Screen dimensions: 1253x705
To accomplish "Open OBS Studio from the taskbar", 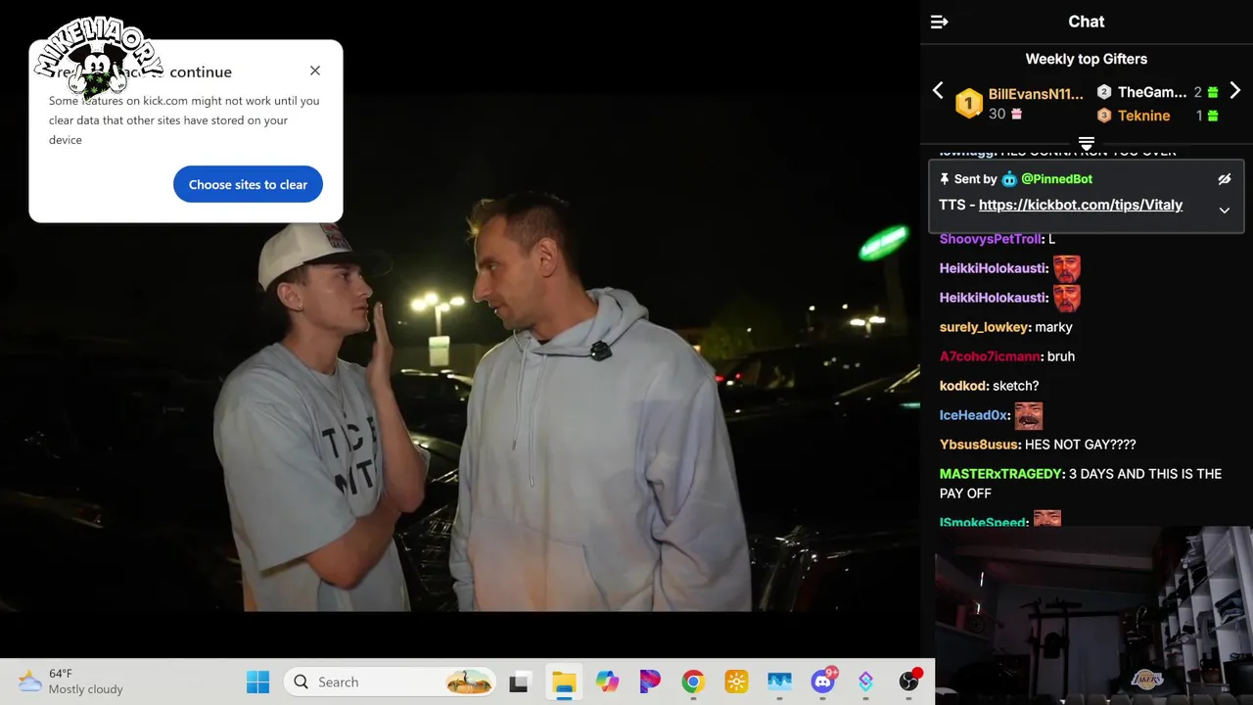I will click(909, 681).
